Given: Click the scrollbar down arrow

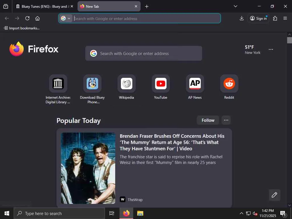Looking at the screenshot, I should coord(289,205).
